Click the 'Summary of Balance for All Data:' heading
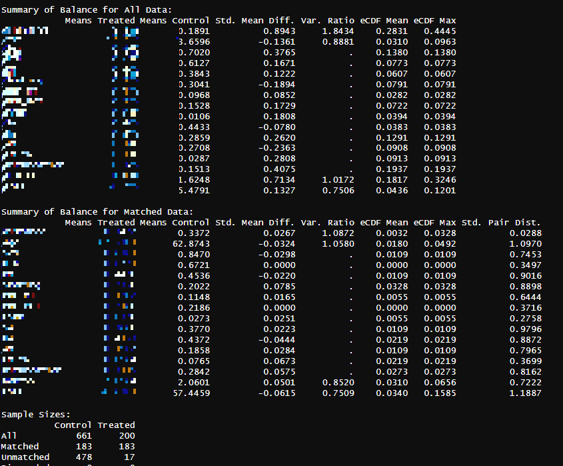Image resolution: width=563 pixels, height=466 pixels. coord(87,10)
